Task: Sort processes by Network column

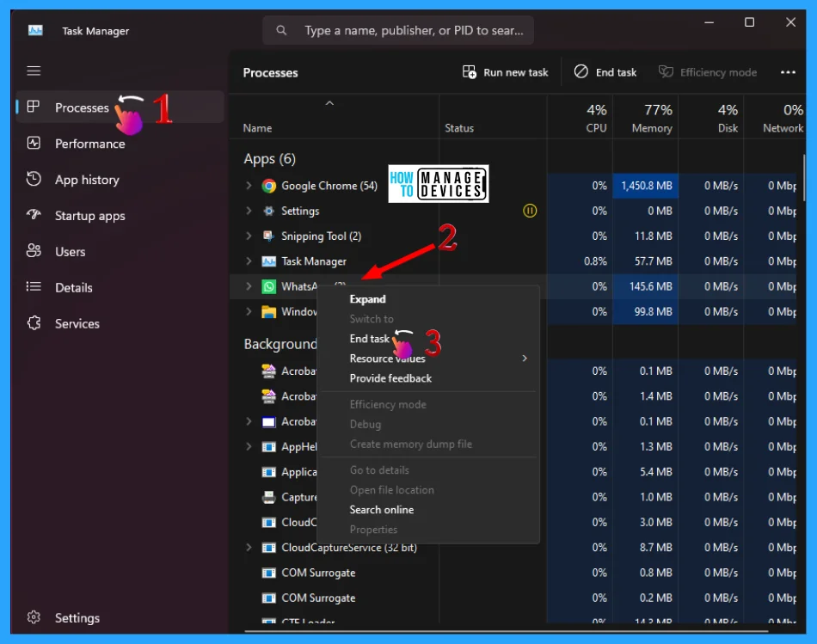Action: [x=774, y=117]
